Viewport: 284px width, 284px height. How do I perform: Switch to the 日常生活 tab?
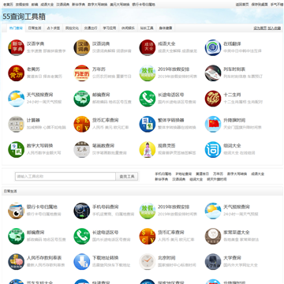(x=35, y=28)
